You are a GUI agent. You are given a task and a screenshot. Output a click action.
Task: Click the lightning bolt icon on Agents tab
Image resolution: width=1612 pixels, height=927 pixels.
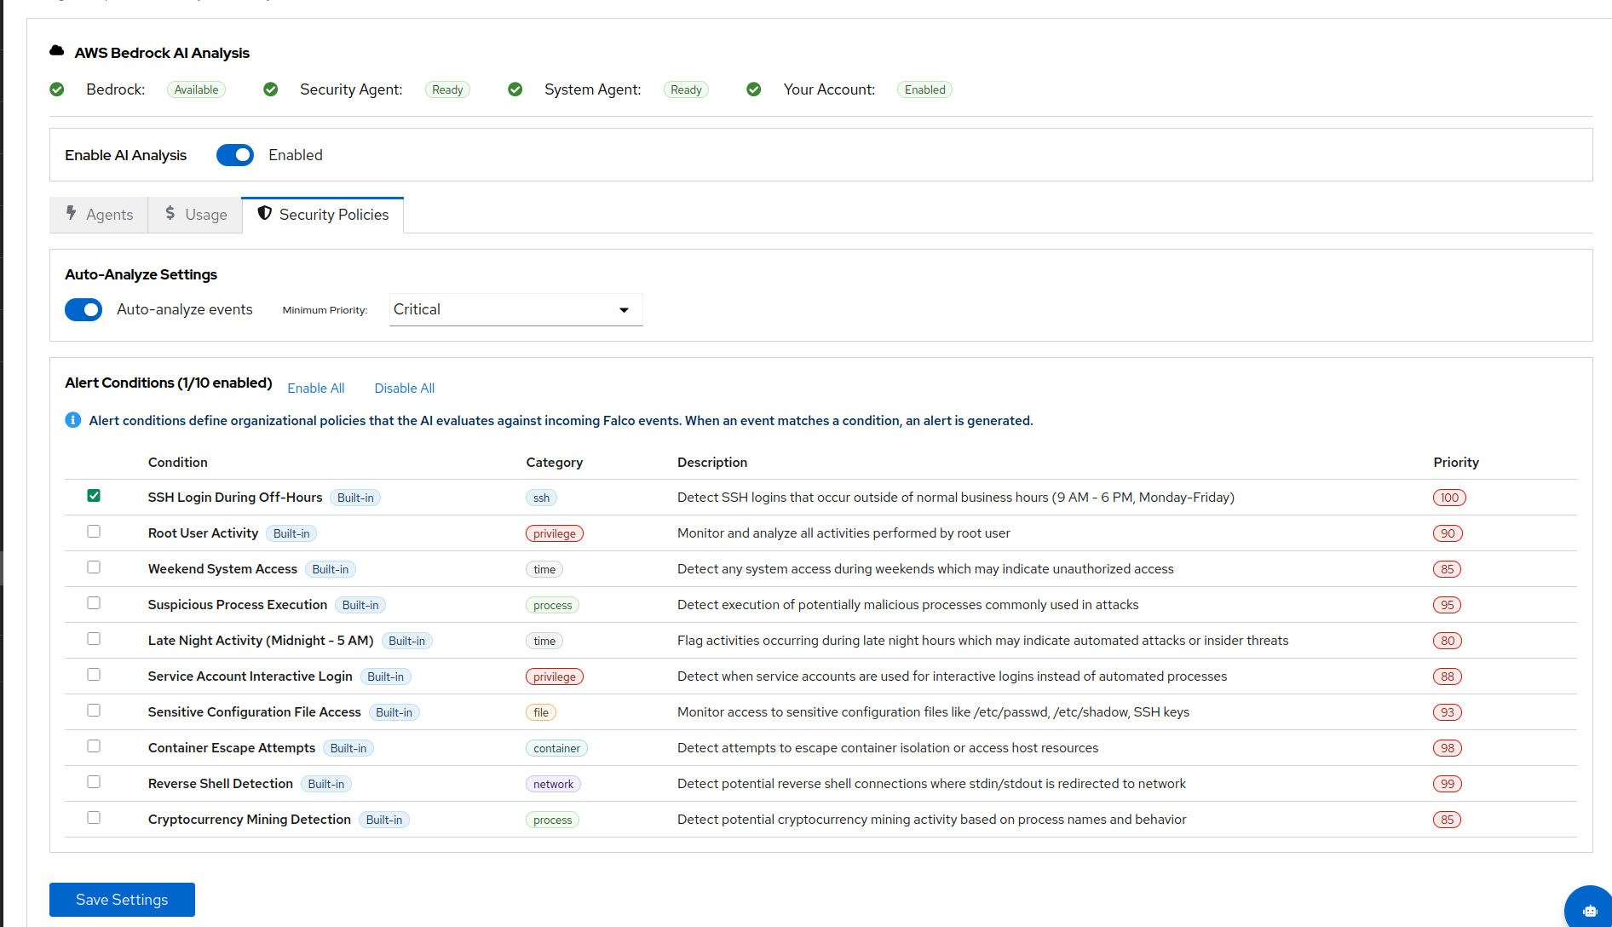tap(72, 213)
